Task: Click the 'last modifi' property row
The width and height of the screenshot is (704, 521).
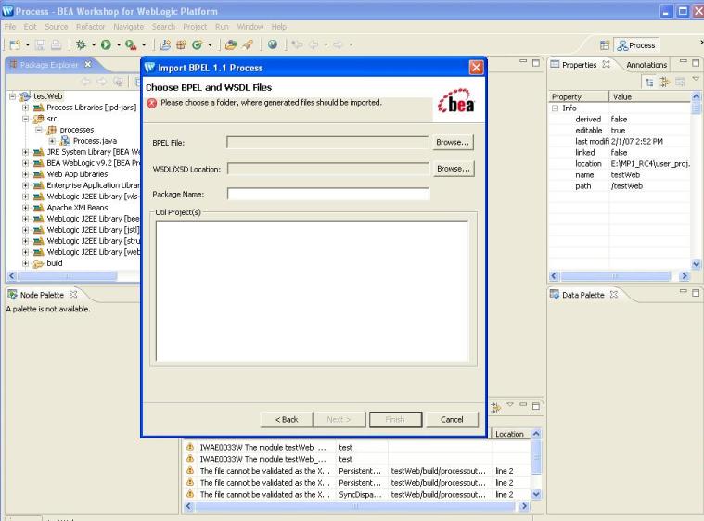Action: [x=620, y=141]
